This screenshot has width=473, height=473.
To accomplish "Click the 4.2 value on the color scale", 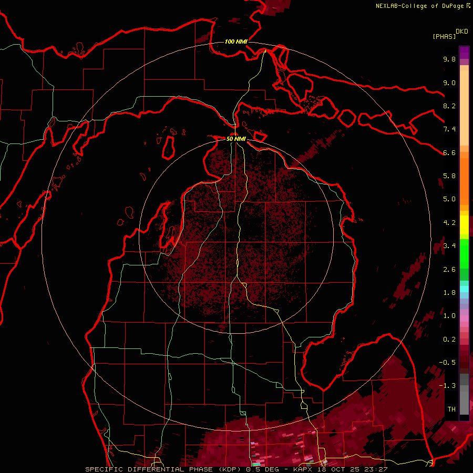I will [449, 223].
